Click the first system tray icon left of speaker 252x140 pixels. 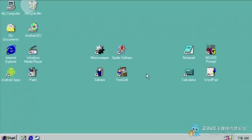(x=227, y=138)
